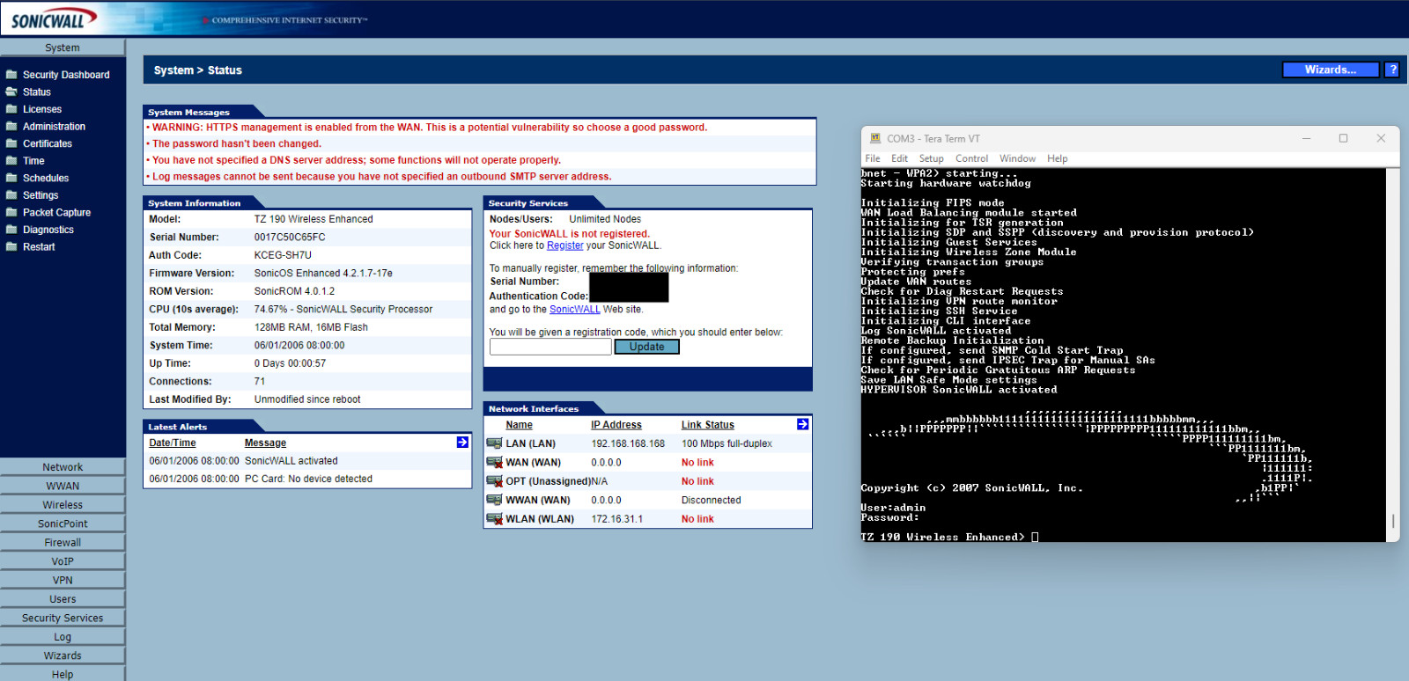The width and height of the screenshot is (1409, 681).
Task: Click 'PC Card: No device detected' alert
Action: coord(308,480)
